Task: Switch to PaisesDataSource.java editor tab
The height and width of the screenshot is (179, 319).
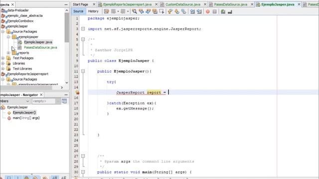Action: (x=230, y=4)
